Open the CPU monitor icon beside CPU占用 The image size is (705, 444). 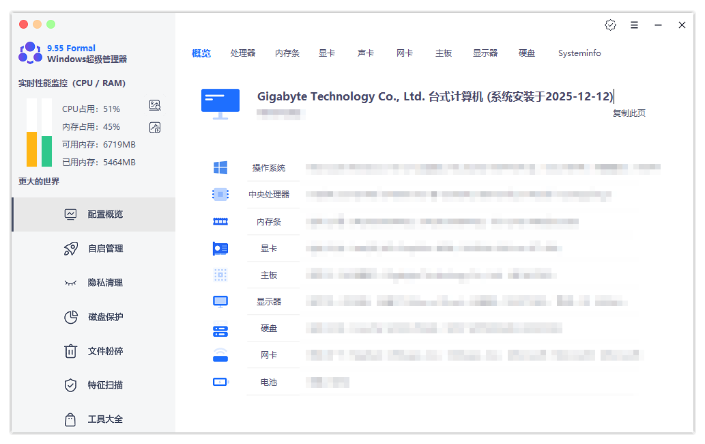click(x=155, y=105)
